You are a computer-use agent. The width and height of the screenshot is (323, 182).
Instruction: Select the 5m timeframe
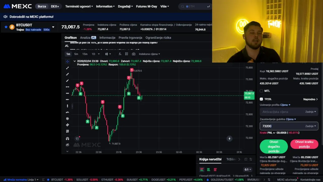pos(76,54)
